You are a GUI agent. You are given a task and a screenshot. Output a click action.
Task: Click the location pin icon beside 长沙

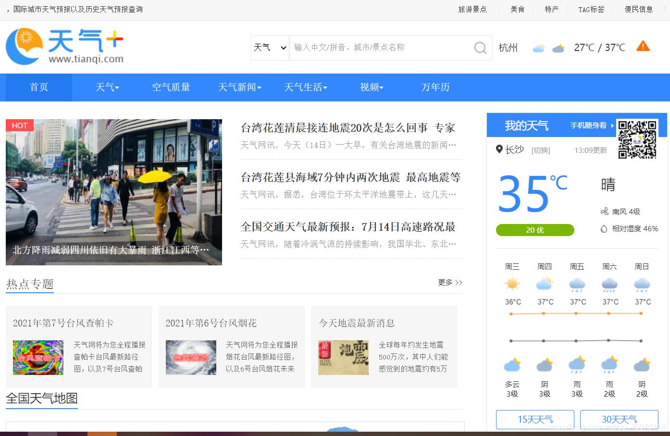tap(499, 149)
